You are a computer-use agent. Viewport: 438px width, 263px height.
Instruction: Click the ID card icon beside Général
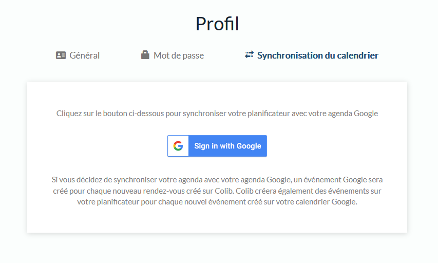[x=61, y=55]
